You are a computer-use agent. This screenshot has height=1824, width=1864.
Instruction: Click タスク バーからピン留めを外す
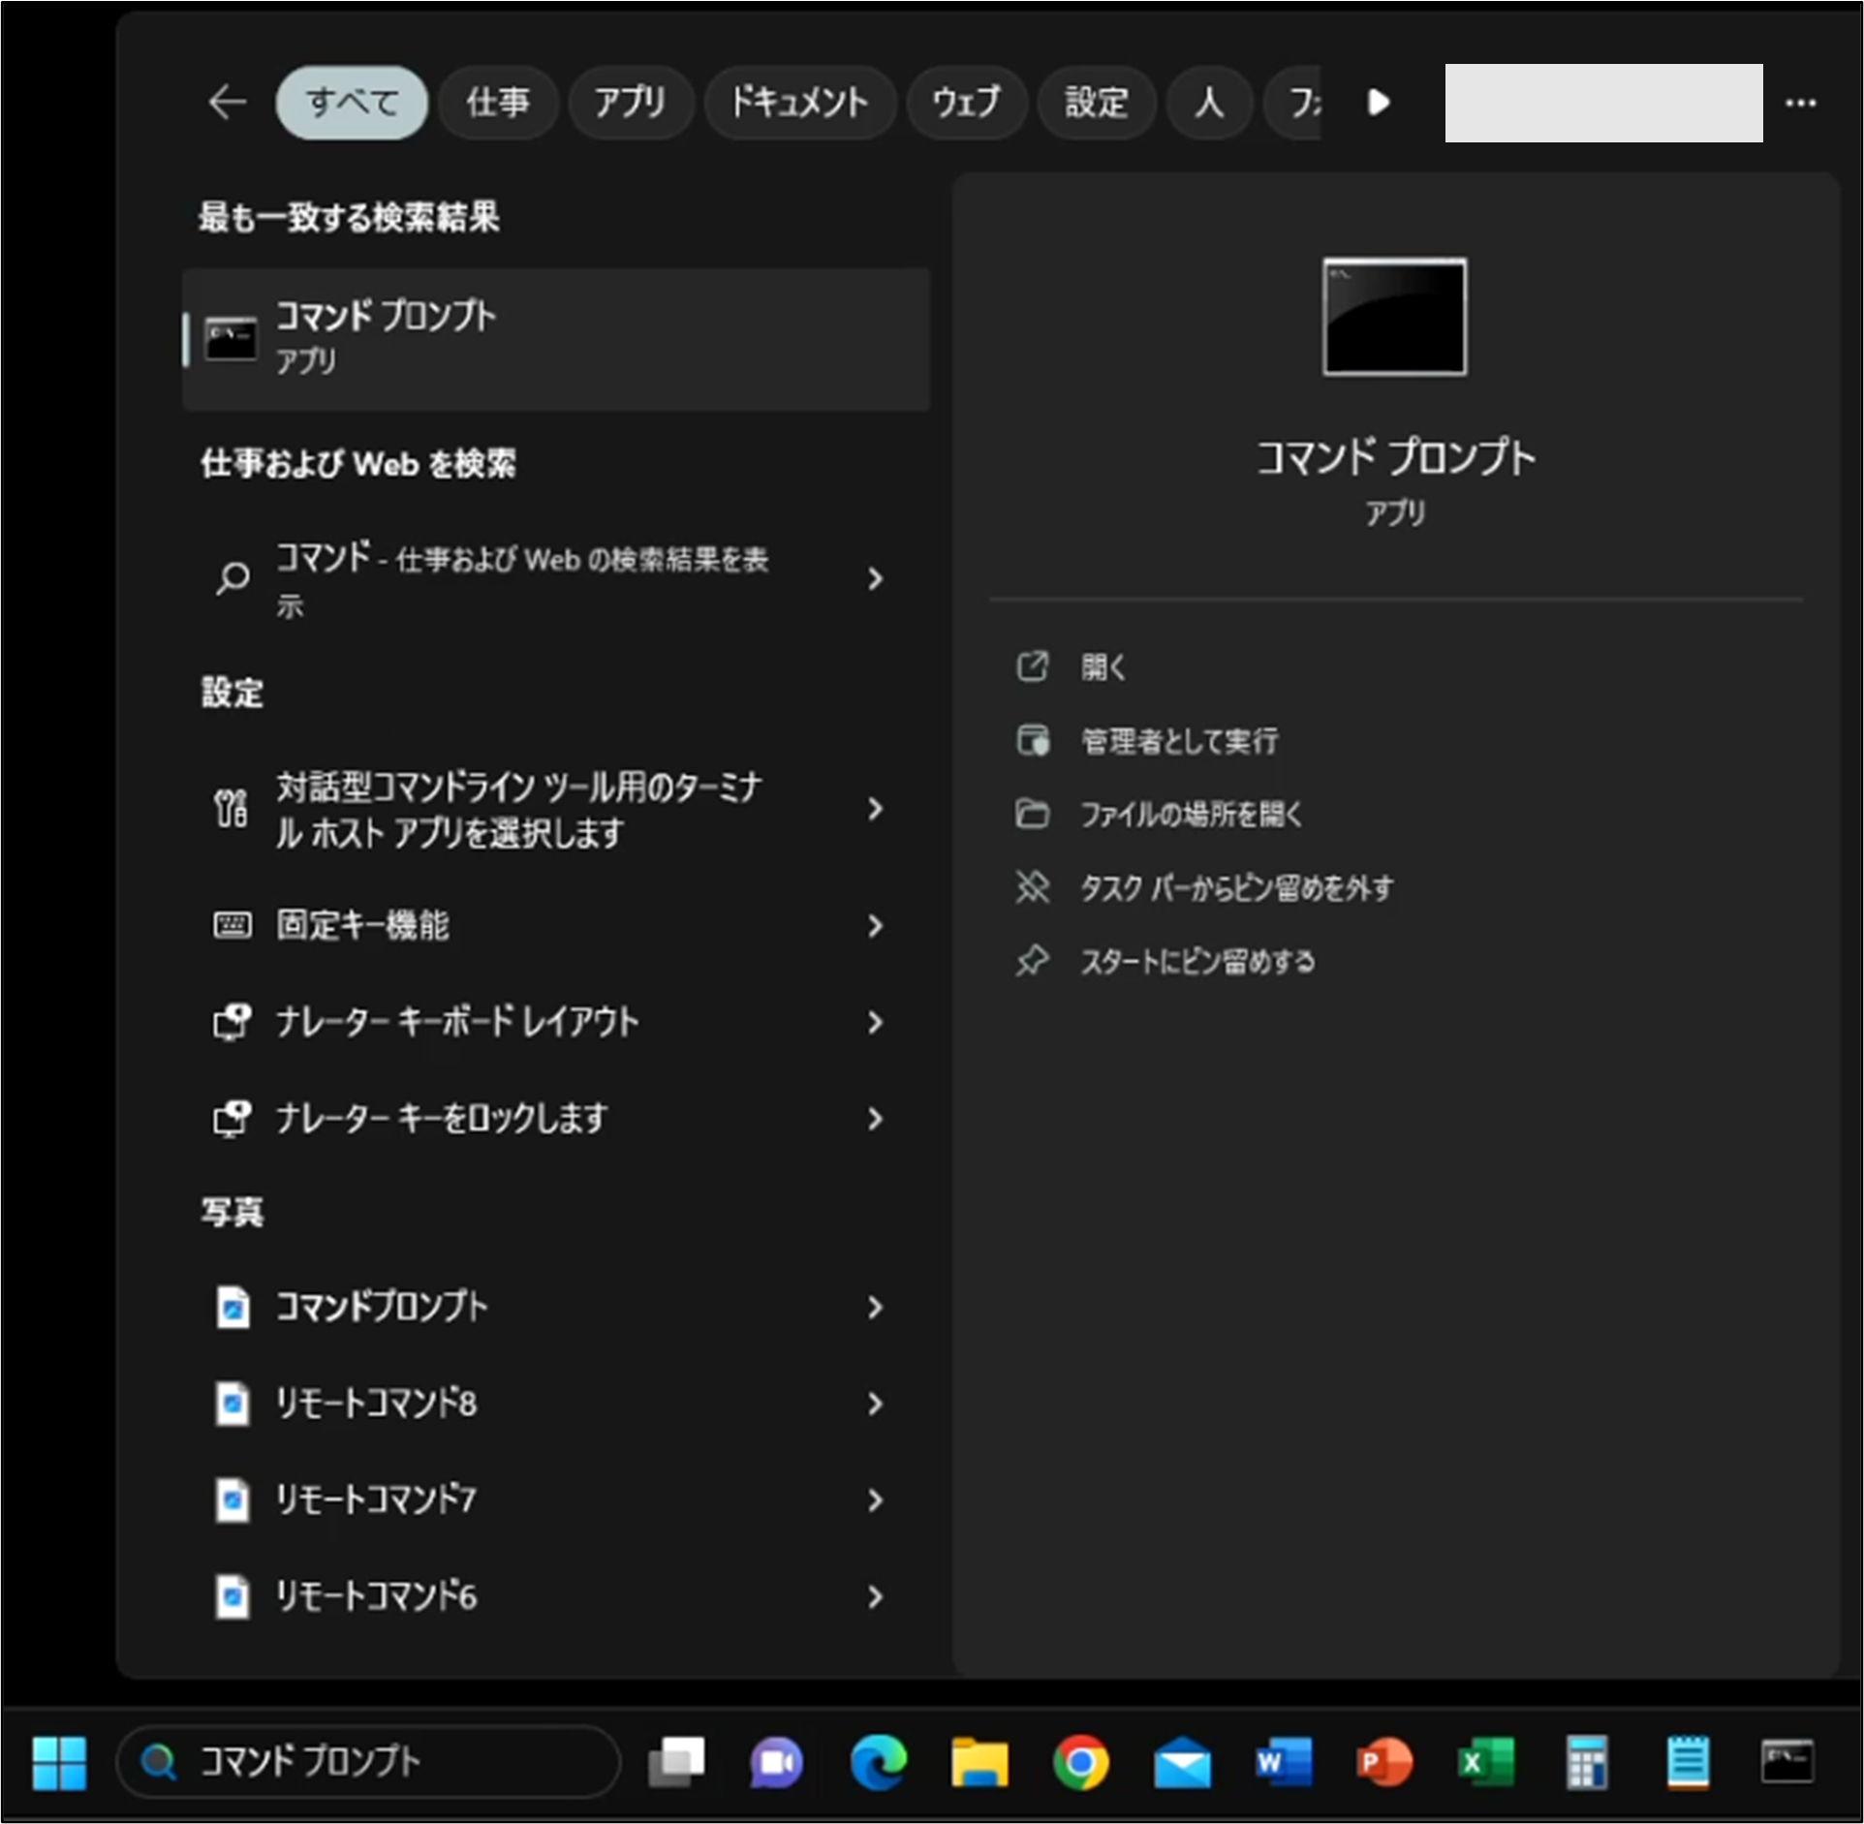[1237, 887]
